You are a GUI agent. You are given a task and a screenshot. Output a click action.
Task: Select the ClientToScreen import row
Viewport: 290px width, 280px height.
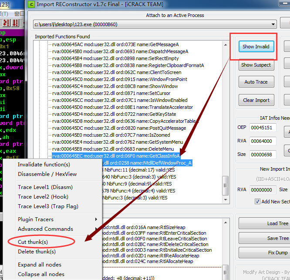117,72
